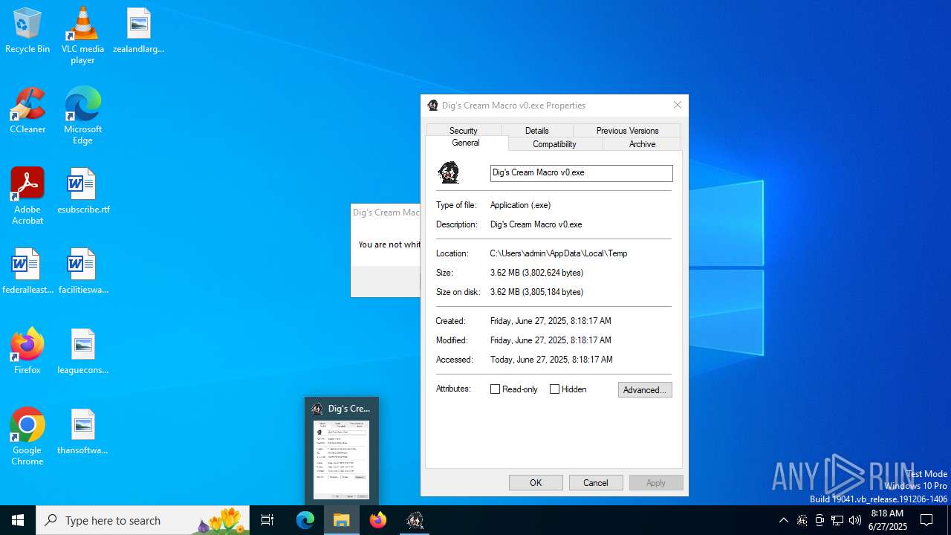Viewport: 951px width, 535px height.
Task: Select the leaguecons image file icon
Action: [82, 351]
